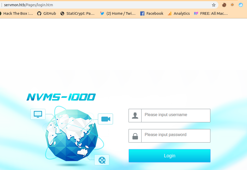Open the Hack The Box bookmark
Screen dimensions: 247x170
coord(16,13)
